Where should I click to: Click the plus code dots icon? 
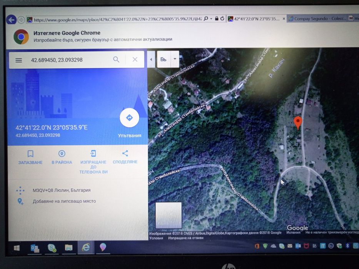point(20,190)
